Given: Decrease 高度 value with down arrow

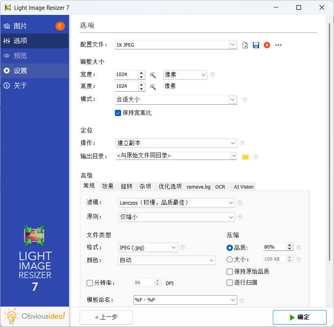Looking at the screenshot, I should (x=142, y=89).
